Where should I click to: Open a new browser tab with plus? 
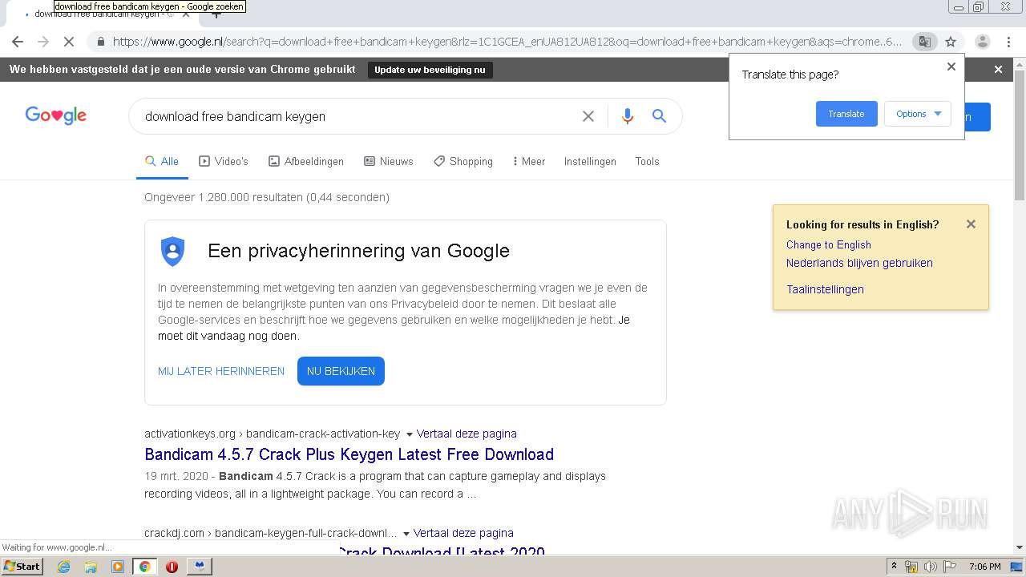click(x=216, y=14)
